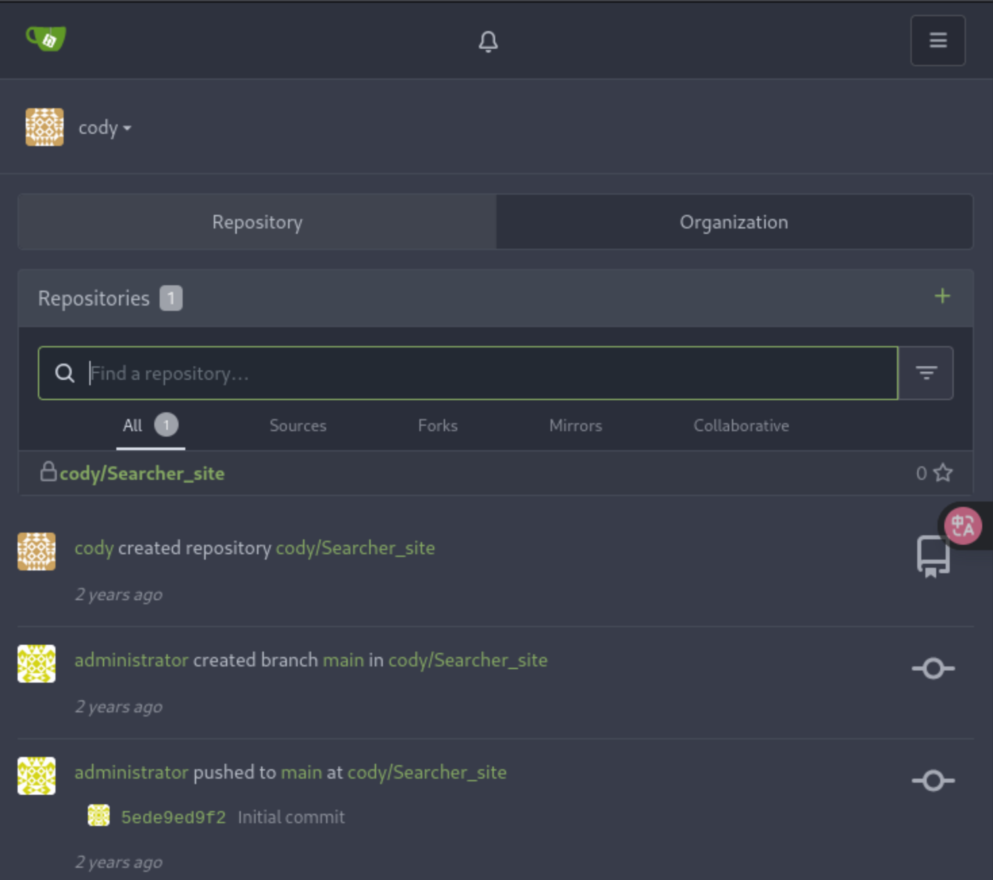Click the commit icon beside the created branch entry
Screen dimensions: 993x880
(x=933, y=668)
